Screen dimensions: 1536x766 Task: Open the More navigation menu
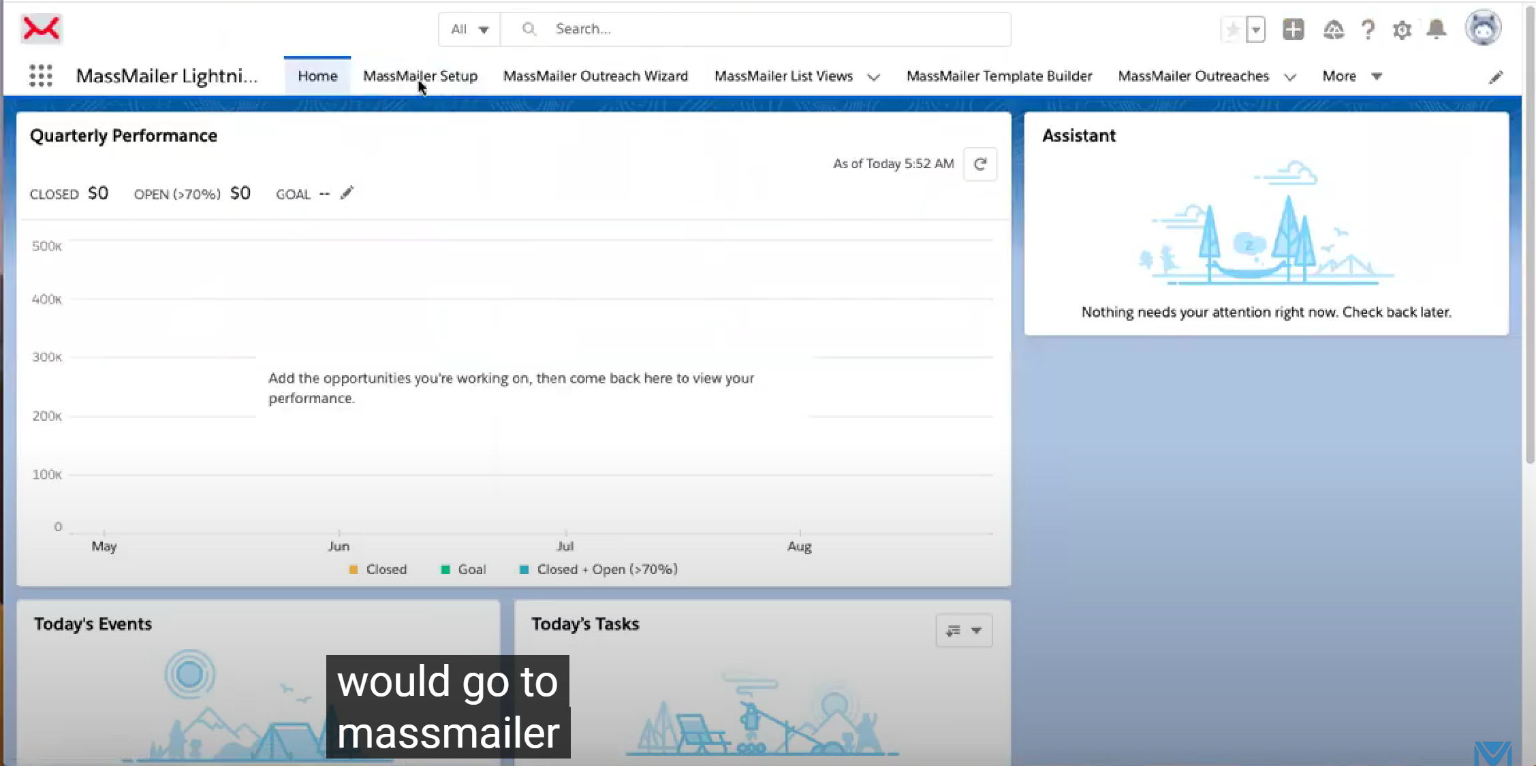[1352, 76]
